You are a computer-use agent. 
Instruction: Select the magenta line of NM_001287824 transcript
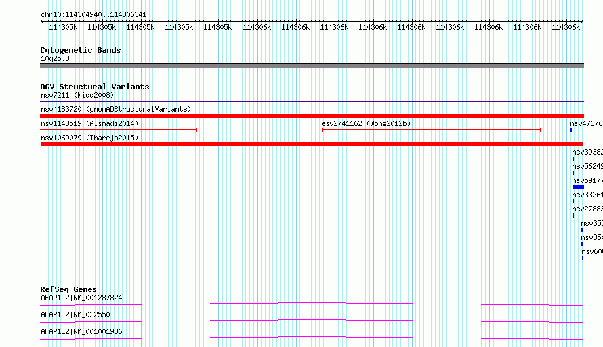coord(312,304)
